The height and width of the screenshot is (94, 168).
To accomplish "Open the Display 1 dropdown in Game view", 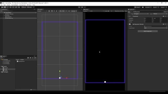I will tap(86, 11).
